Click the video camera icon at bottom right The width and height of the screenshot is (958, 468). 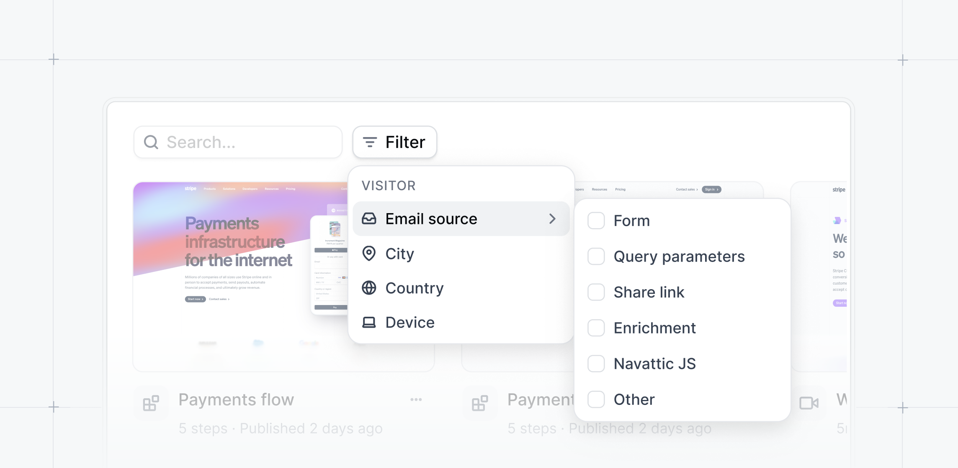(809, 403)
